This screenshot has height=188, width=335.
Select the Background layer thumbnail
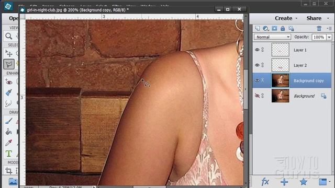click(281, 96)
